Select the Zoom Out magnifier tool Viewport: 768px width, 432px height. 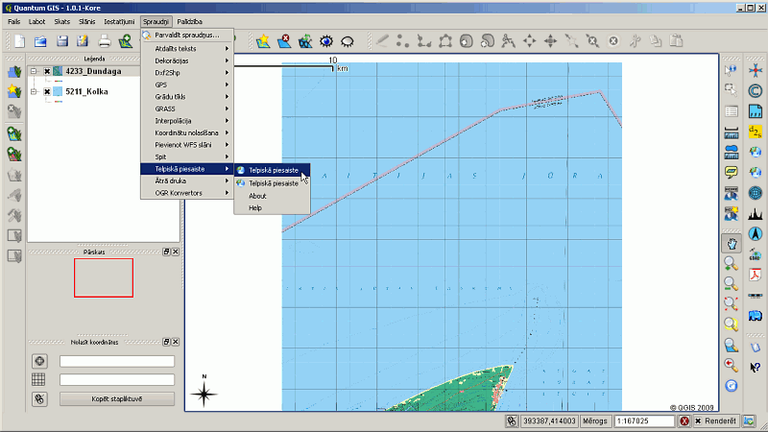point(732,283)
